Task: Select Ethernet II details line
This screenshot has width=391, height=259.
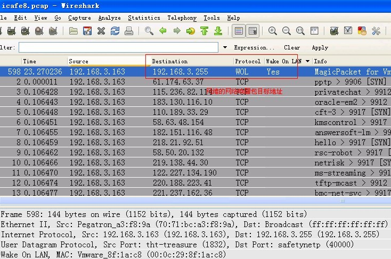Action: point(195,224)
